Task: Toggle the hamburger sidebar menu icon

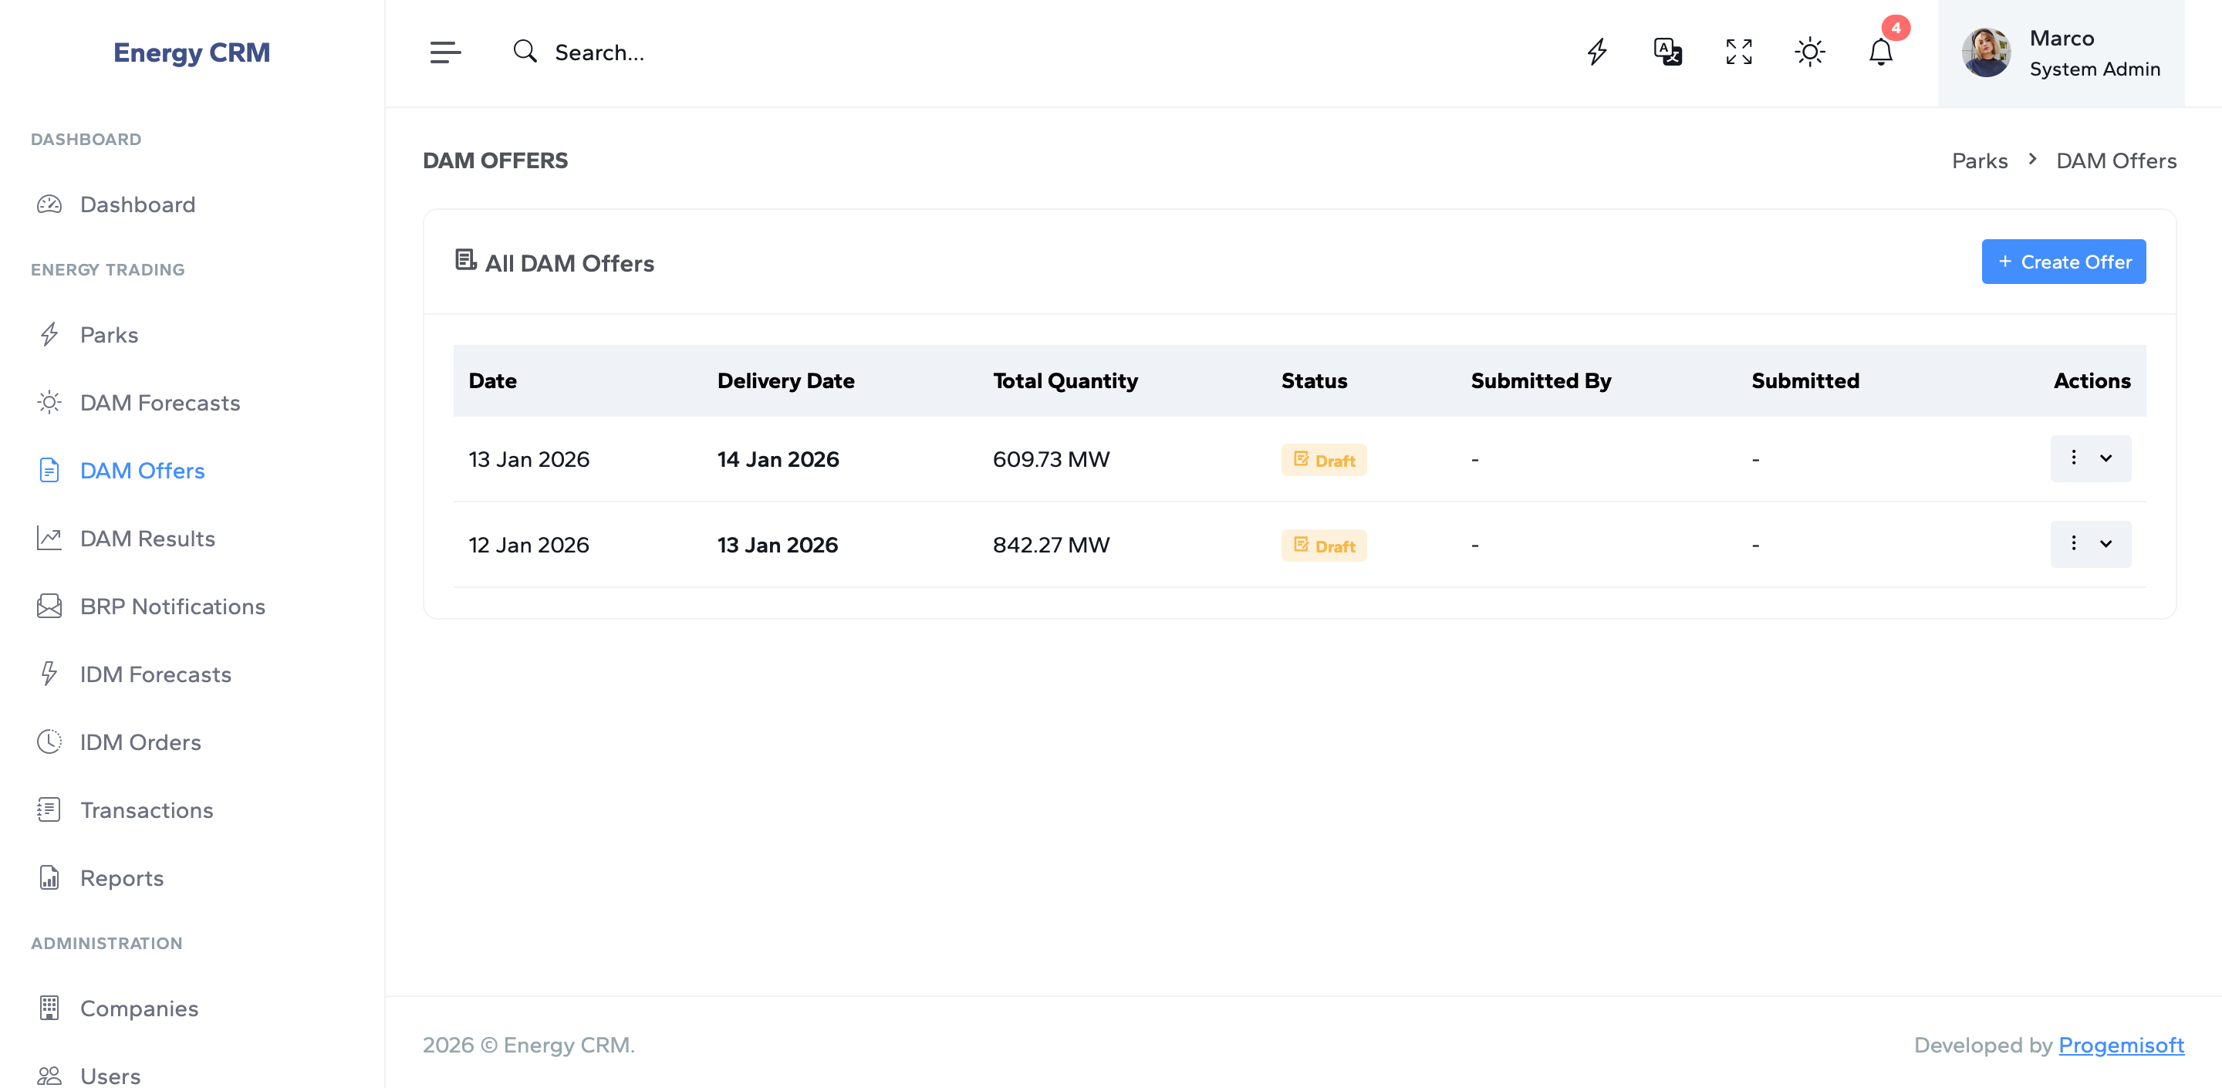Action: pyautogui.click(x=445, y=52)
